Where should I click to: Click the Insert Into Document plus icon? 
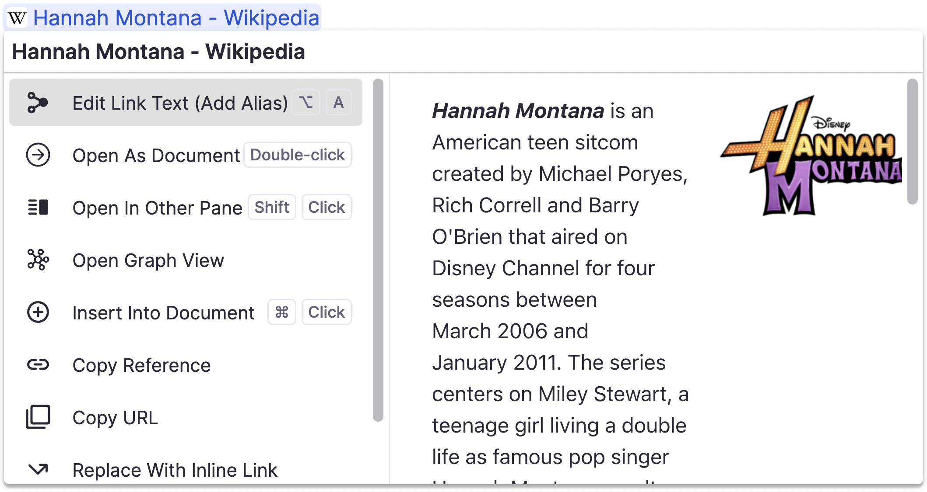(38, 312)
